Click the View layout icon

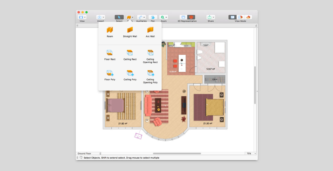tap(81, 17)
